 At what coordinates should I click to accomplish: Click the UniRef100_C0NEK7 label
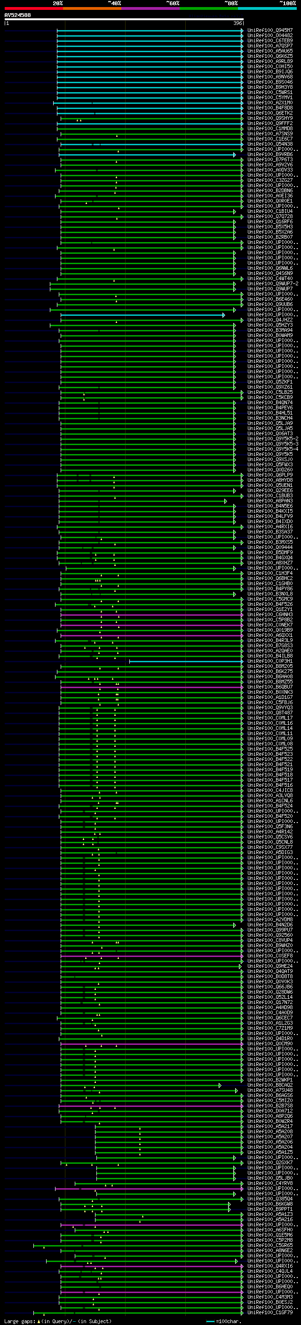pyautogui.click(x=270, y=625)
